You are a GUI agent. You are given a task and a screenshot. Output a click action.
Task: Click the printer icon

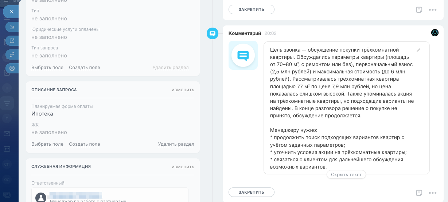point(12,68)
